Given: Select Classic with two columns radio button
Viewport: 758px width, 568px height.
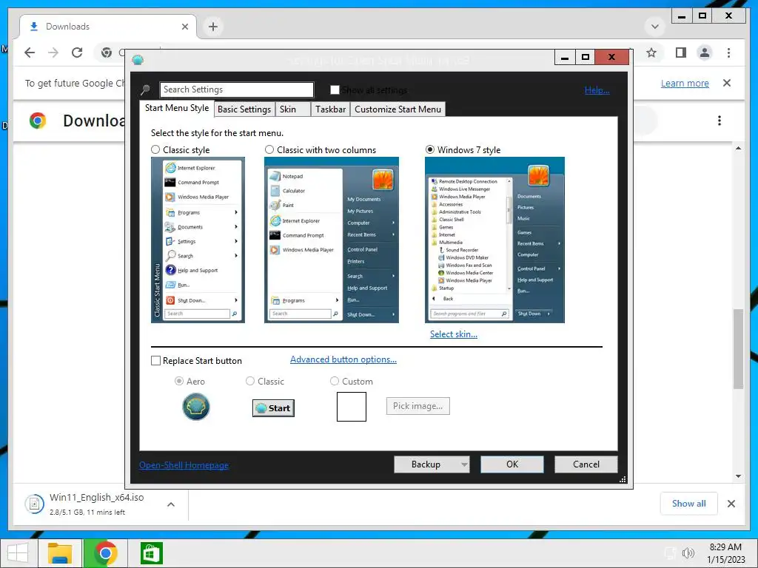Looking at the screenshot, I should click(x=269, y=149).
